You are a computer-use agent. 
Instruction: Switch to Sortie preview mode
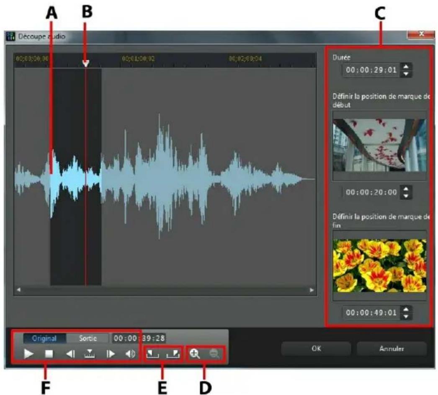click(88, 338)
